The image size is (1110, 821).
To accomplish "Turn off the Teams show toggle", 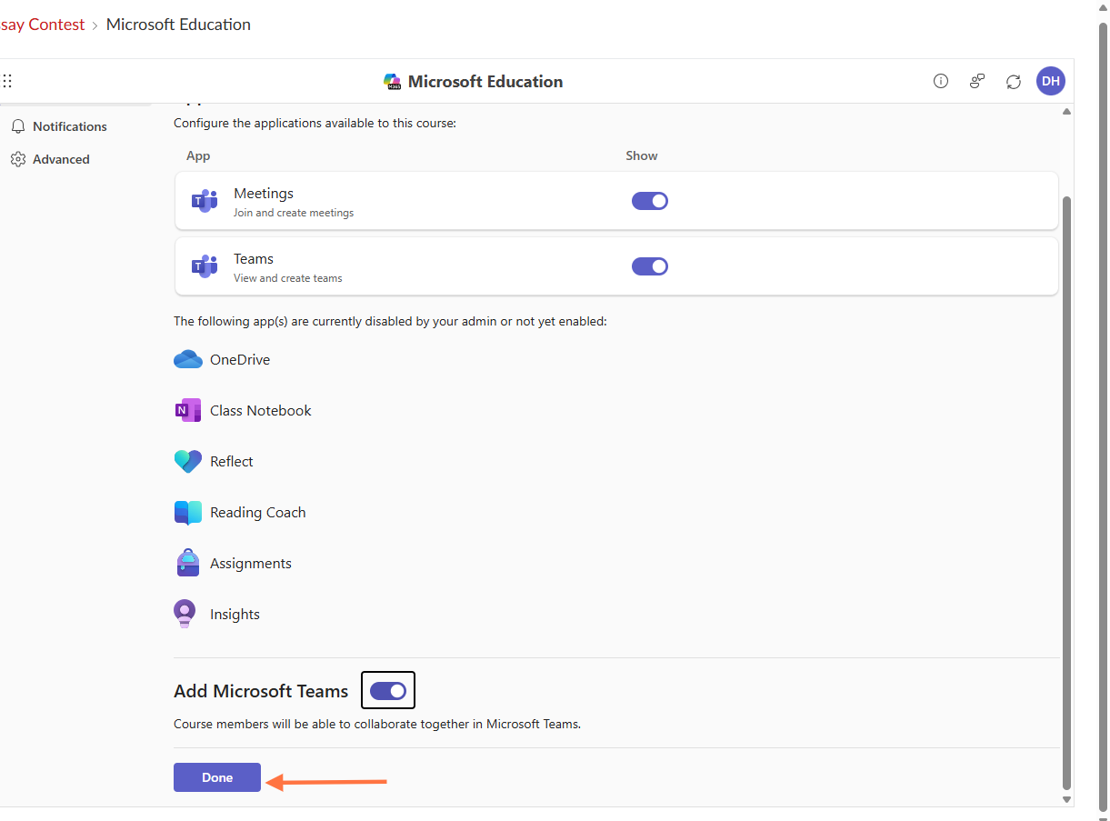I will click(650, 266).
